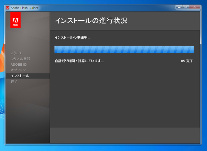Select the 終了 step in sidebar
The width and height of the screenshot is (207, 151).
click(x=14, y=81)
